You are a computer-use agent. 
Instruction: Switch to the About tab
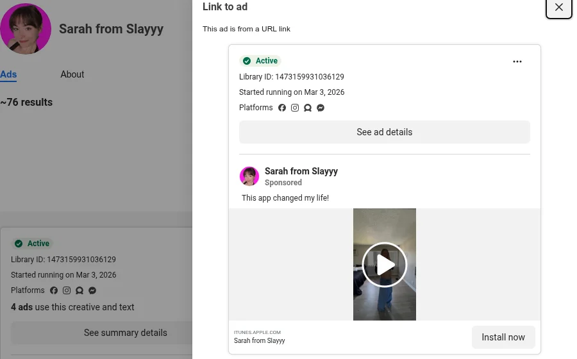[x=72, y=74]
